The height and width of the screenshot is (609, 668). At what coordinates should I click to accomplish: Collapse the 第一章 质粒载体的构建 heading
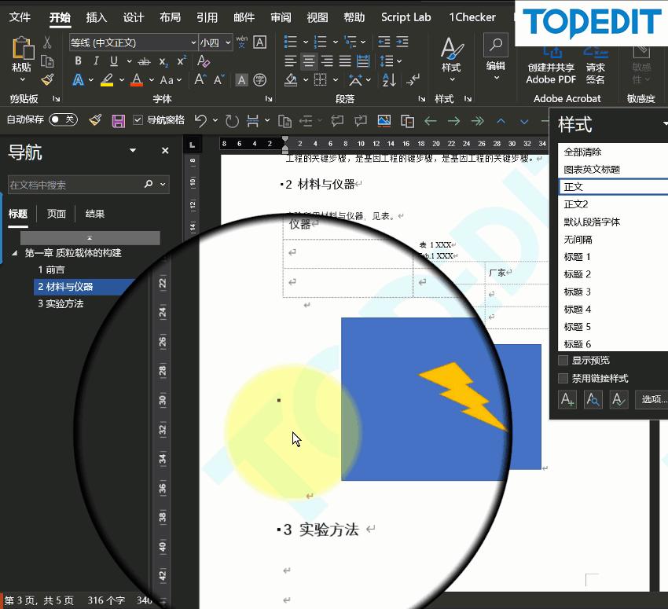coord(14,253)
